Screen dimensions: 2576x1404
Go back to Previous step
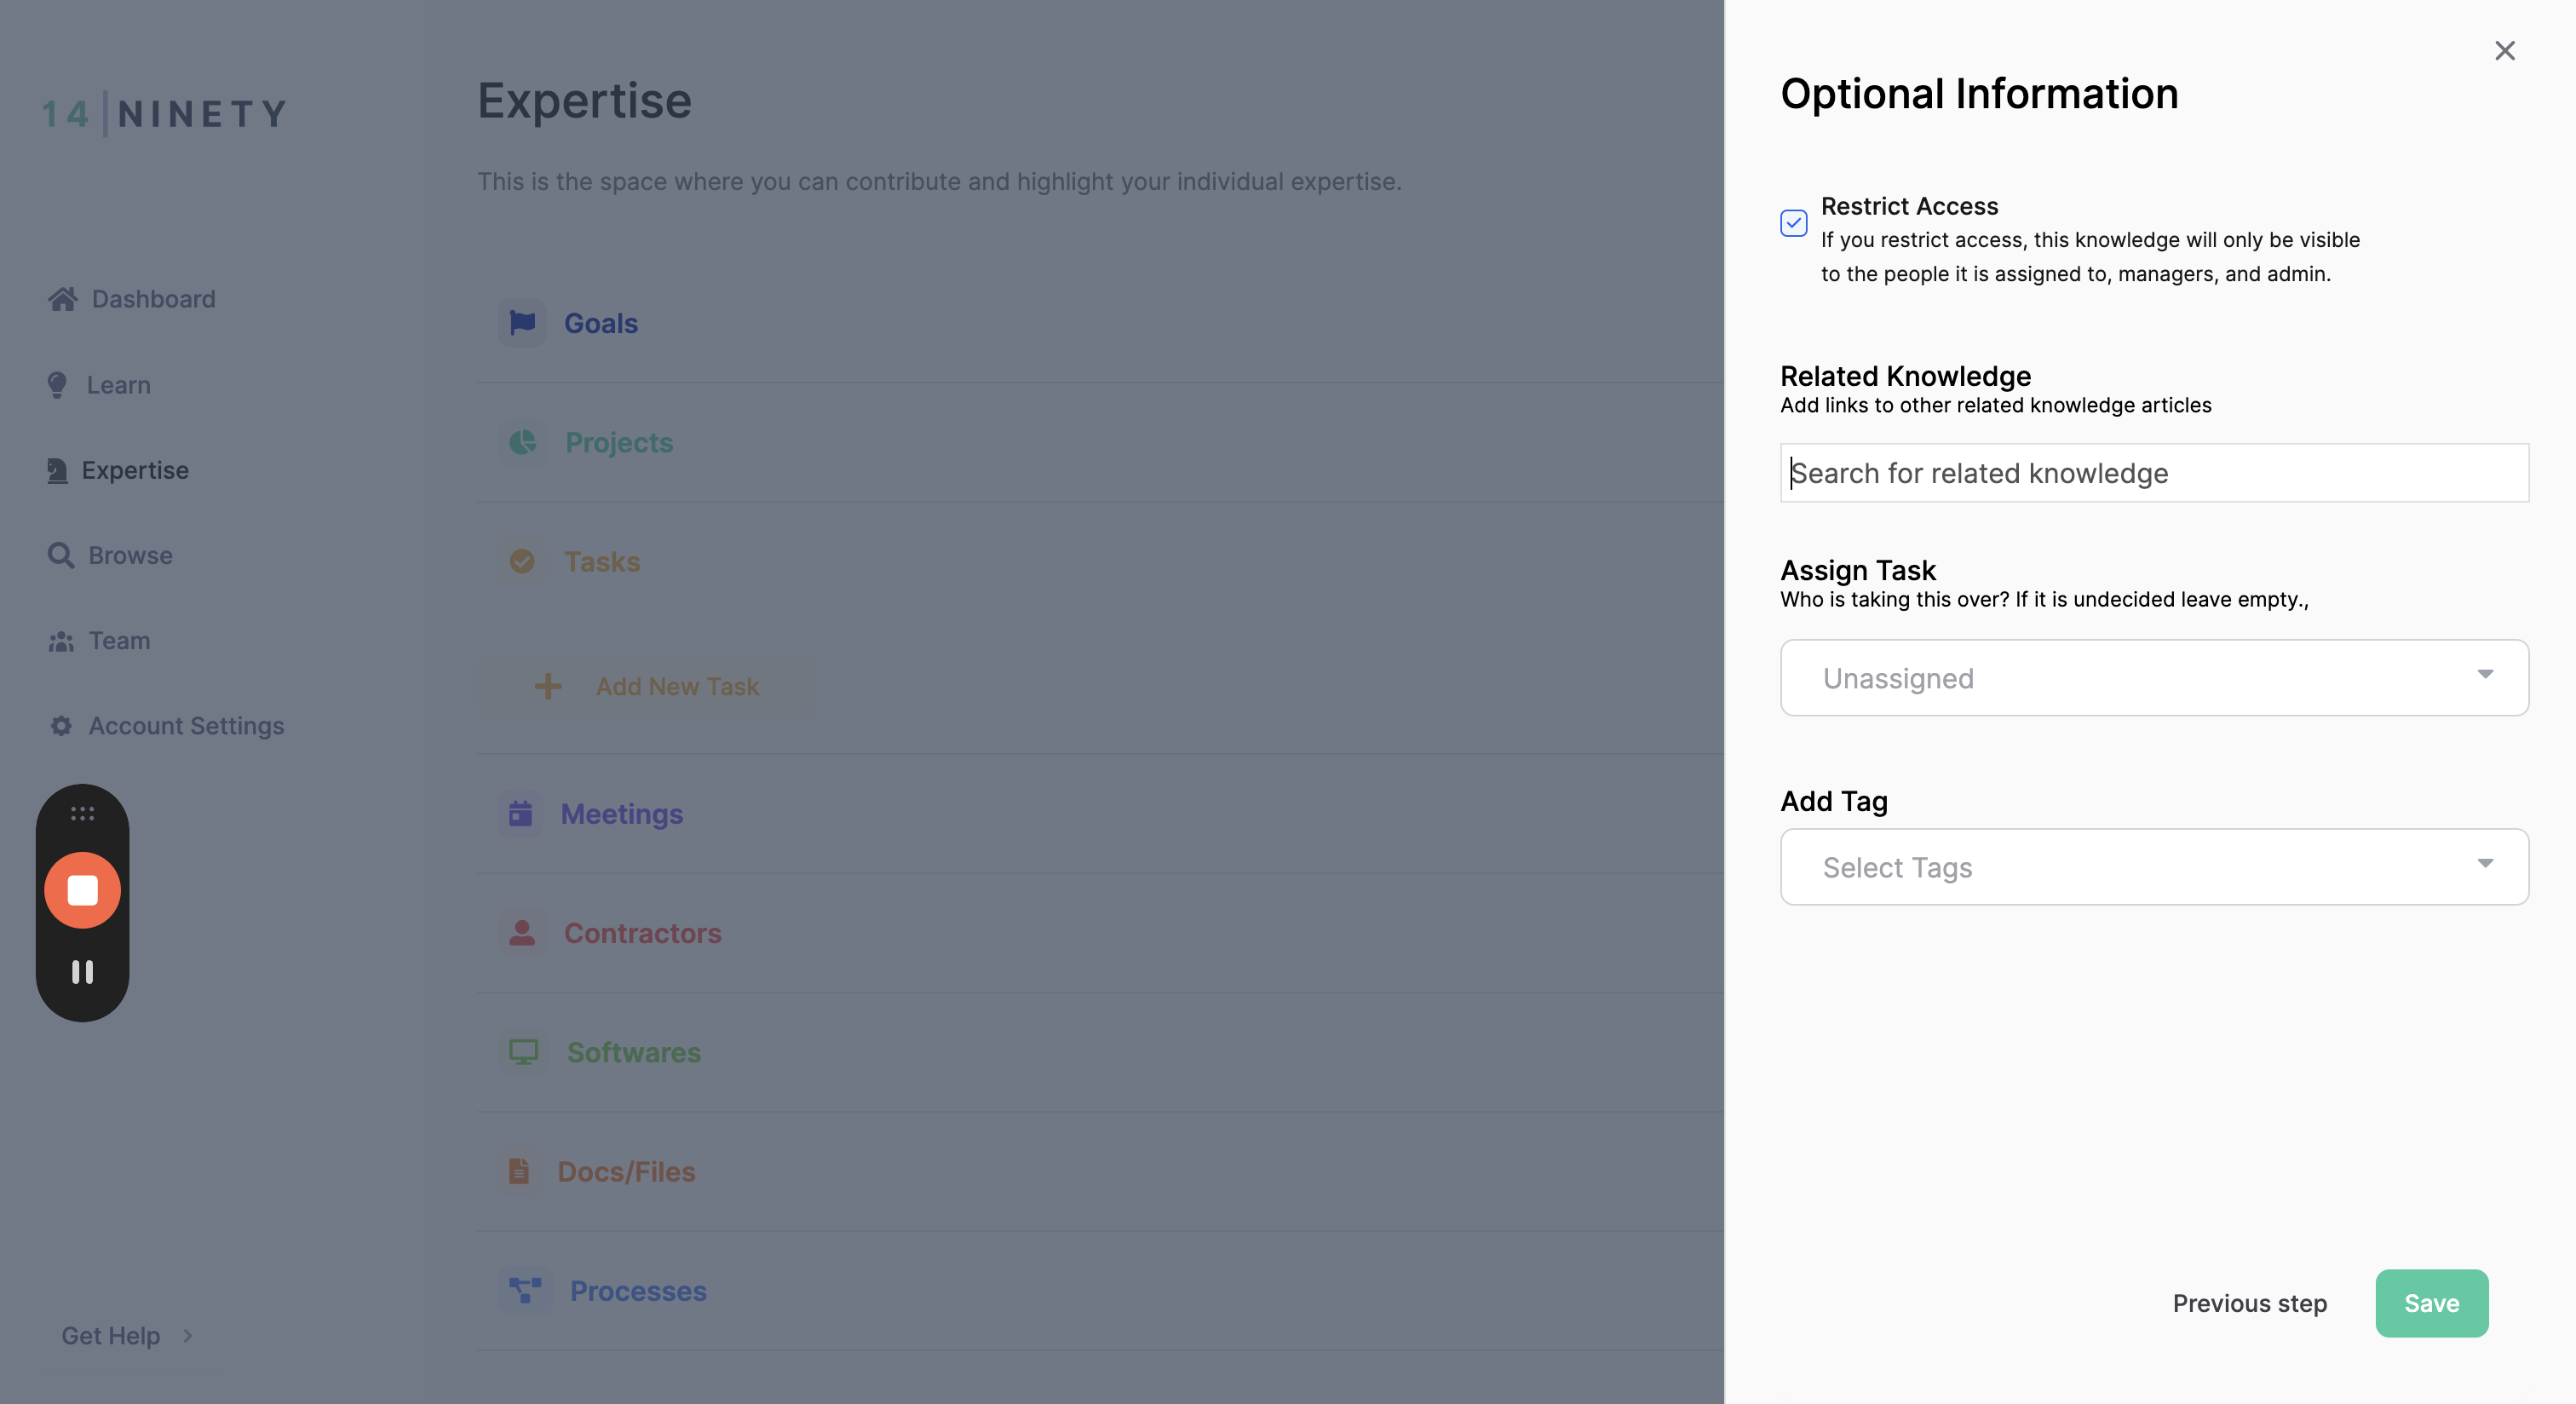(2249, 1302)
